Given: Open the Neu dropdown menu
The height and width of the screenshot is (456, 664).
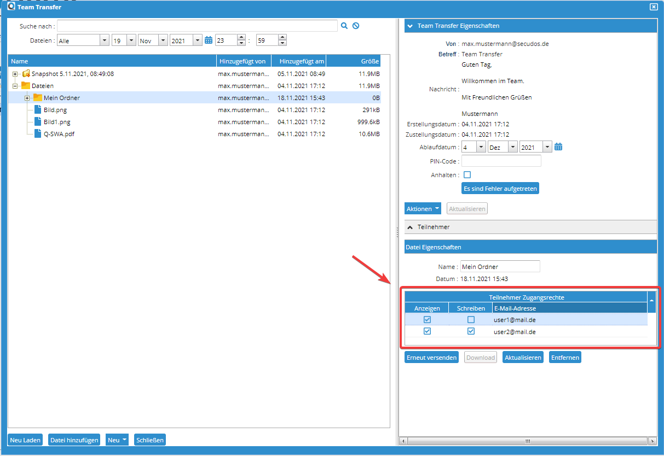Looking at the screenshot, I should (x=117, y=440).
